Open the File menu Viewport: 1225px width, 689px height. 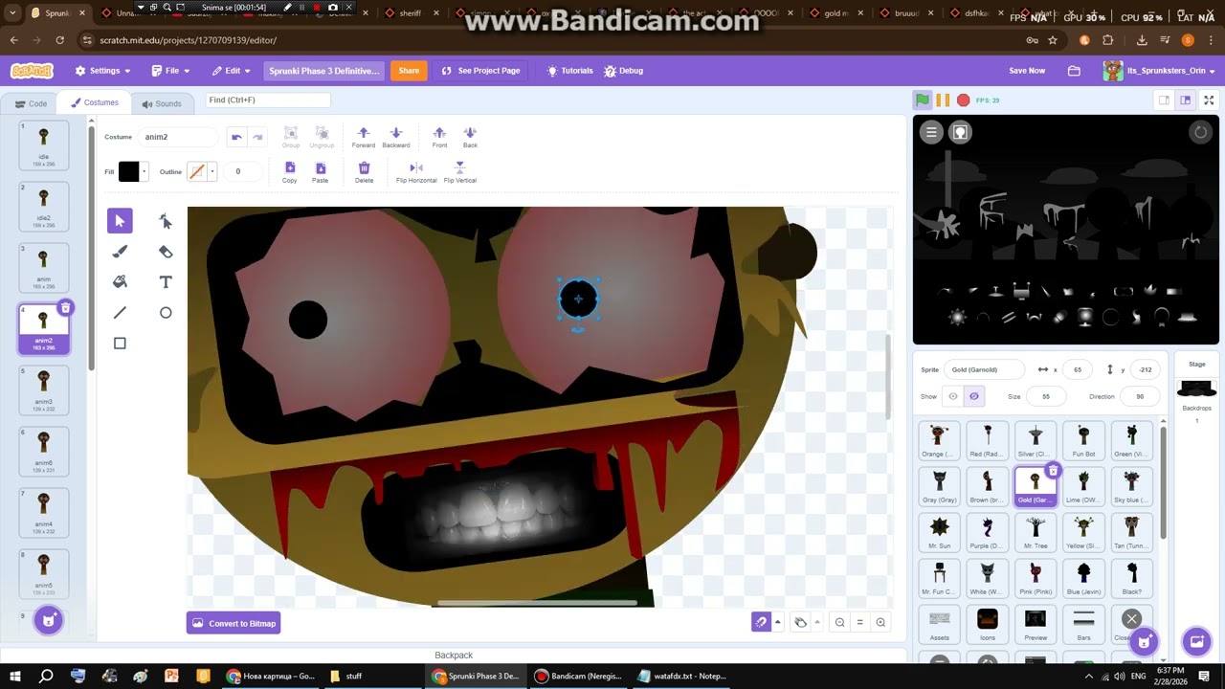pyautogui.click(x=171, y=71)
